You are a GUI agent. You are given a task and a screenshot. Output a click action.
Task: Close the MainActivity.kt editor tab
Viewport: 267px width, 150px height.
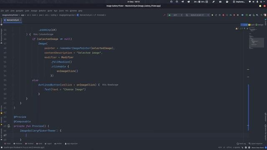point(20,20)
